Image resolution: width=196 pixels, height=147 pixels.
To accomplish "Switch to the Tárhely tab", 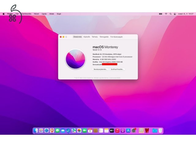I will pyautogui.click(x=95, y=37).
